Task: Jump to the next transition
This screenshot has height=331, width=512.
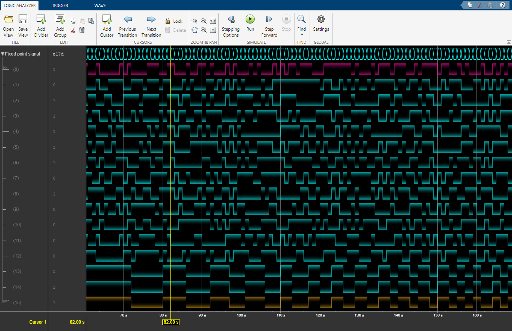Action: coord(151,25)
